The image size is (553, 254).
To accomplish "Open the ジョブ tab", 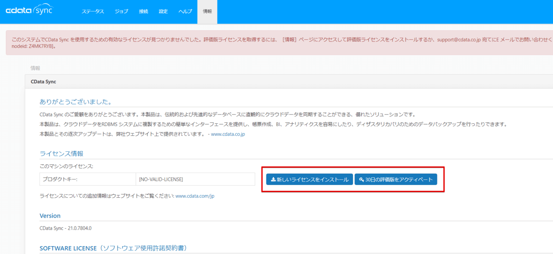I will click(122, 12).
